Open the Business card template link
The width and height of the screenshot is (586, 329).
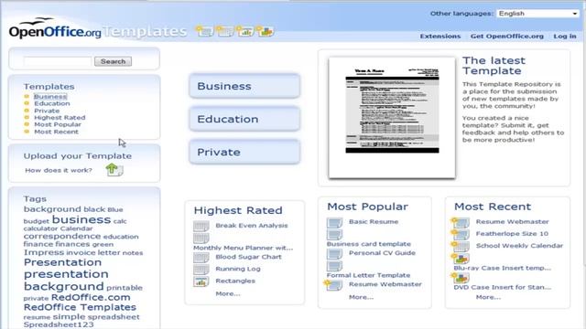tap(368, 244)
